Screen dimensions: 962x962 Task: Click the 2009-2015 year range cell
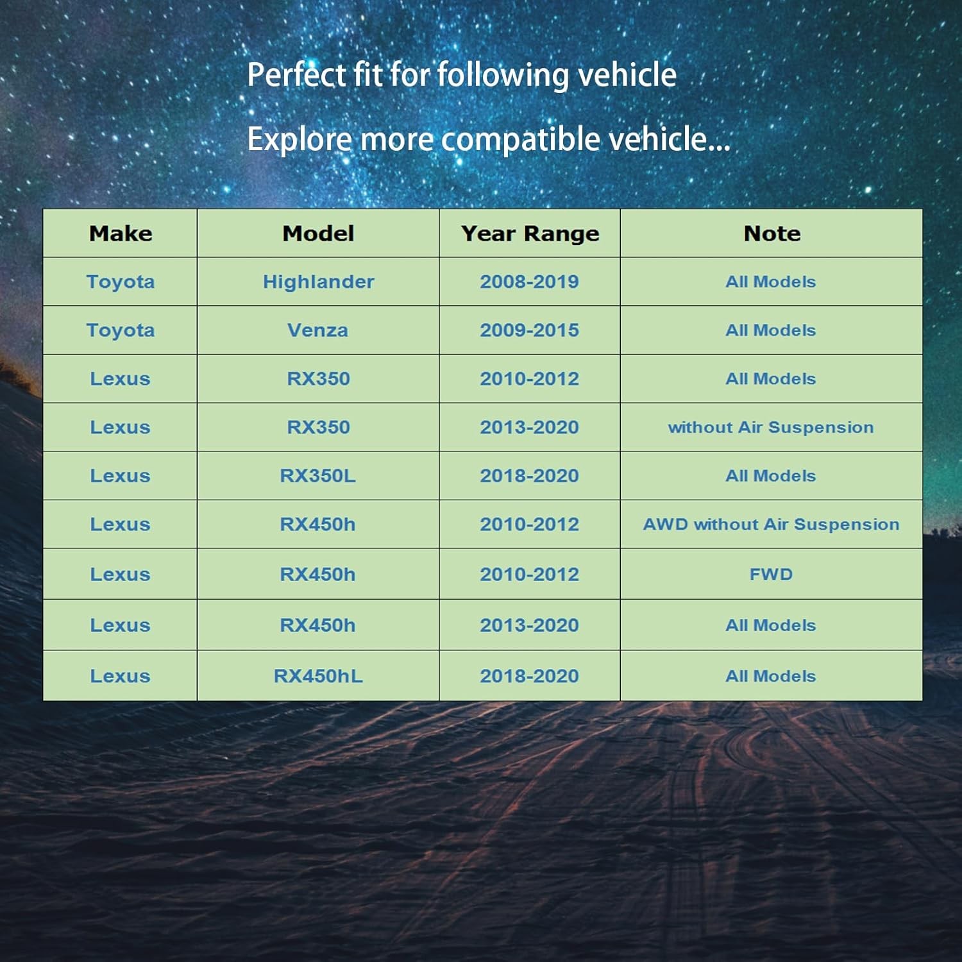pyautogui.click(x=530, y=330)
